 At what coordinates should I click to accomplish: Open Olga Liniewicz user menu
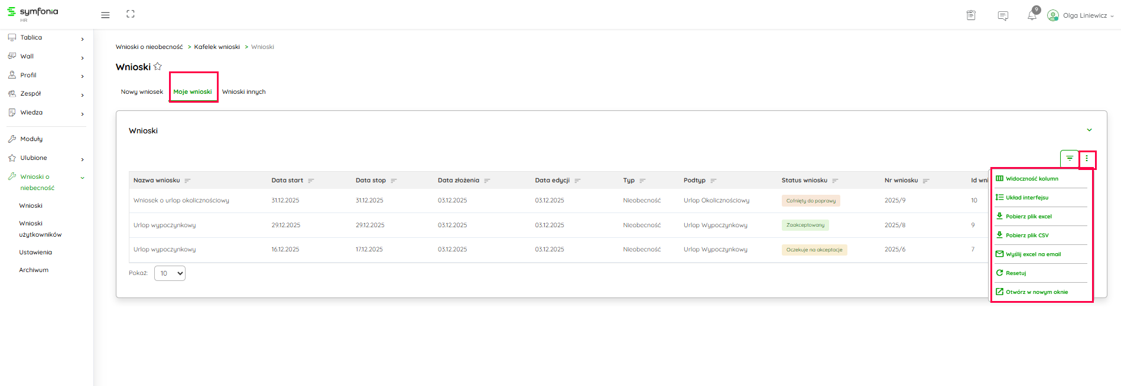[x=1080, y=15]
